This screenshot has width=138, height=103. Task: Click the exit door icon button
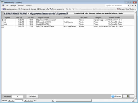(128, 96)
